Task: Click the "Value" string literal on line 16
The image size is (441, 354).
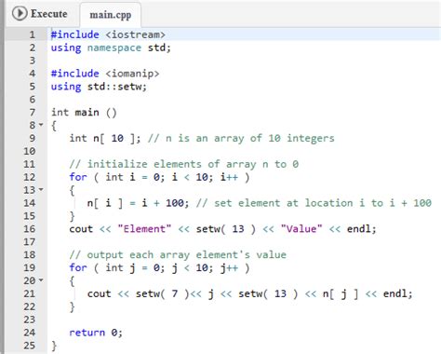Action: click(x=301, y=229)
